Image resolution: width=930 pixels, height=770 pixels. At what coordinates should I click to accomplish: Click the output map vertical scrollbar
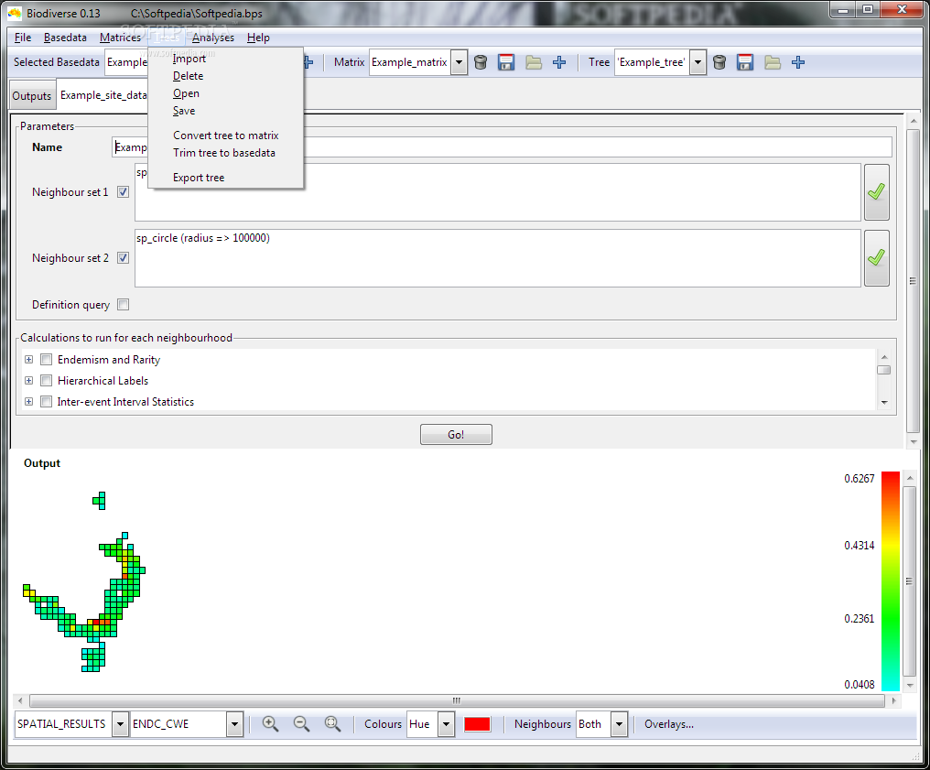[909, 581]
